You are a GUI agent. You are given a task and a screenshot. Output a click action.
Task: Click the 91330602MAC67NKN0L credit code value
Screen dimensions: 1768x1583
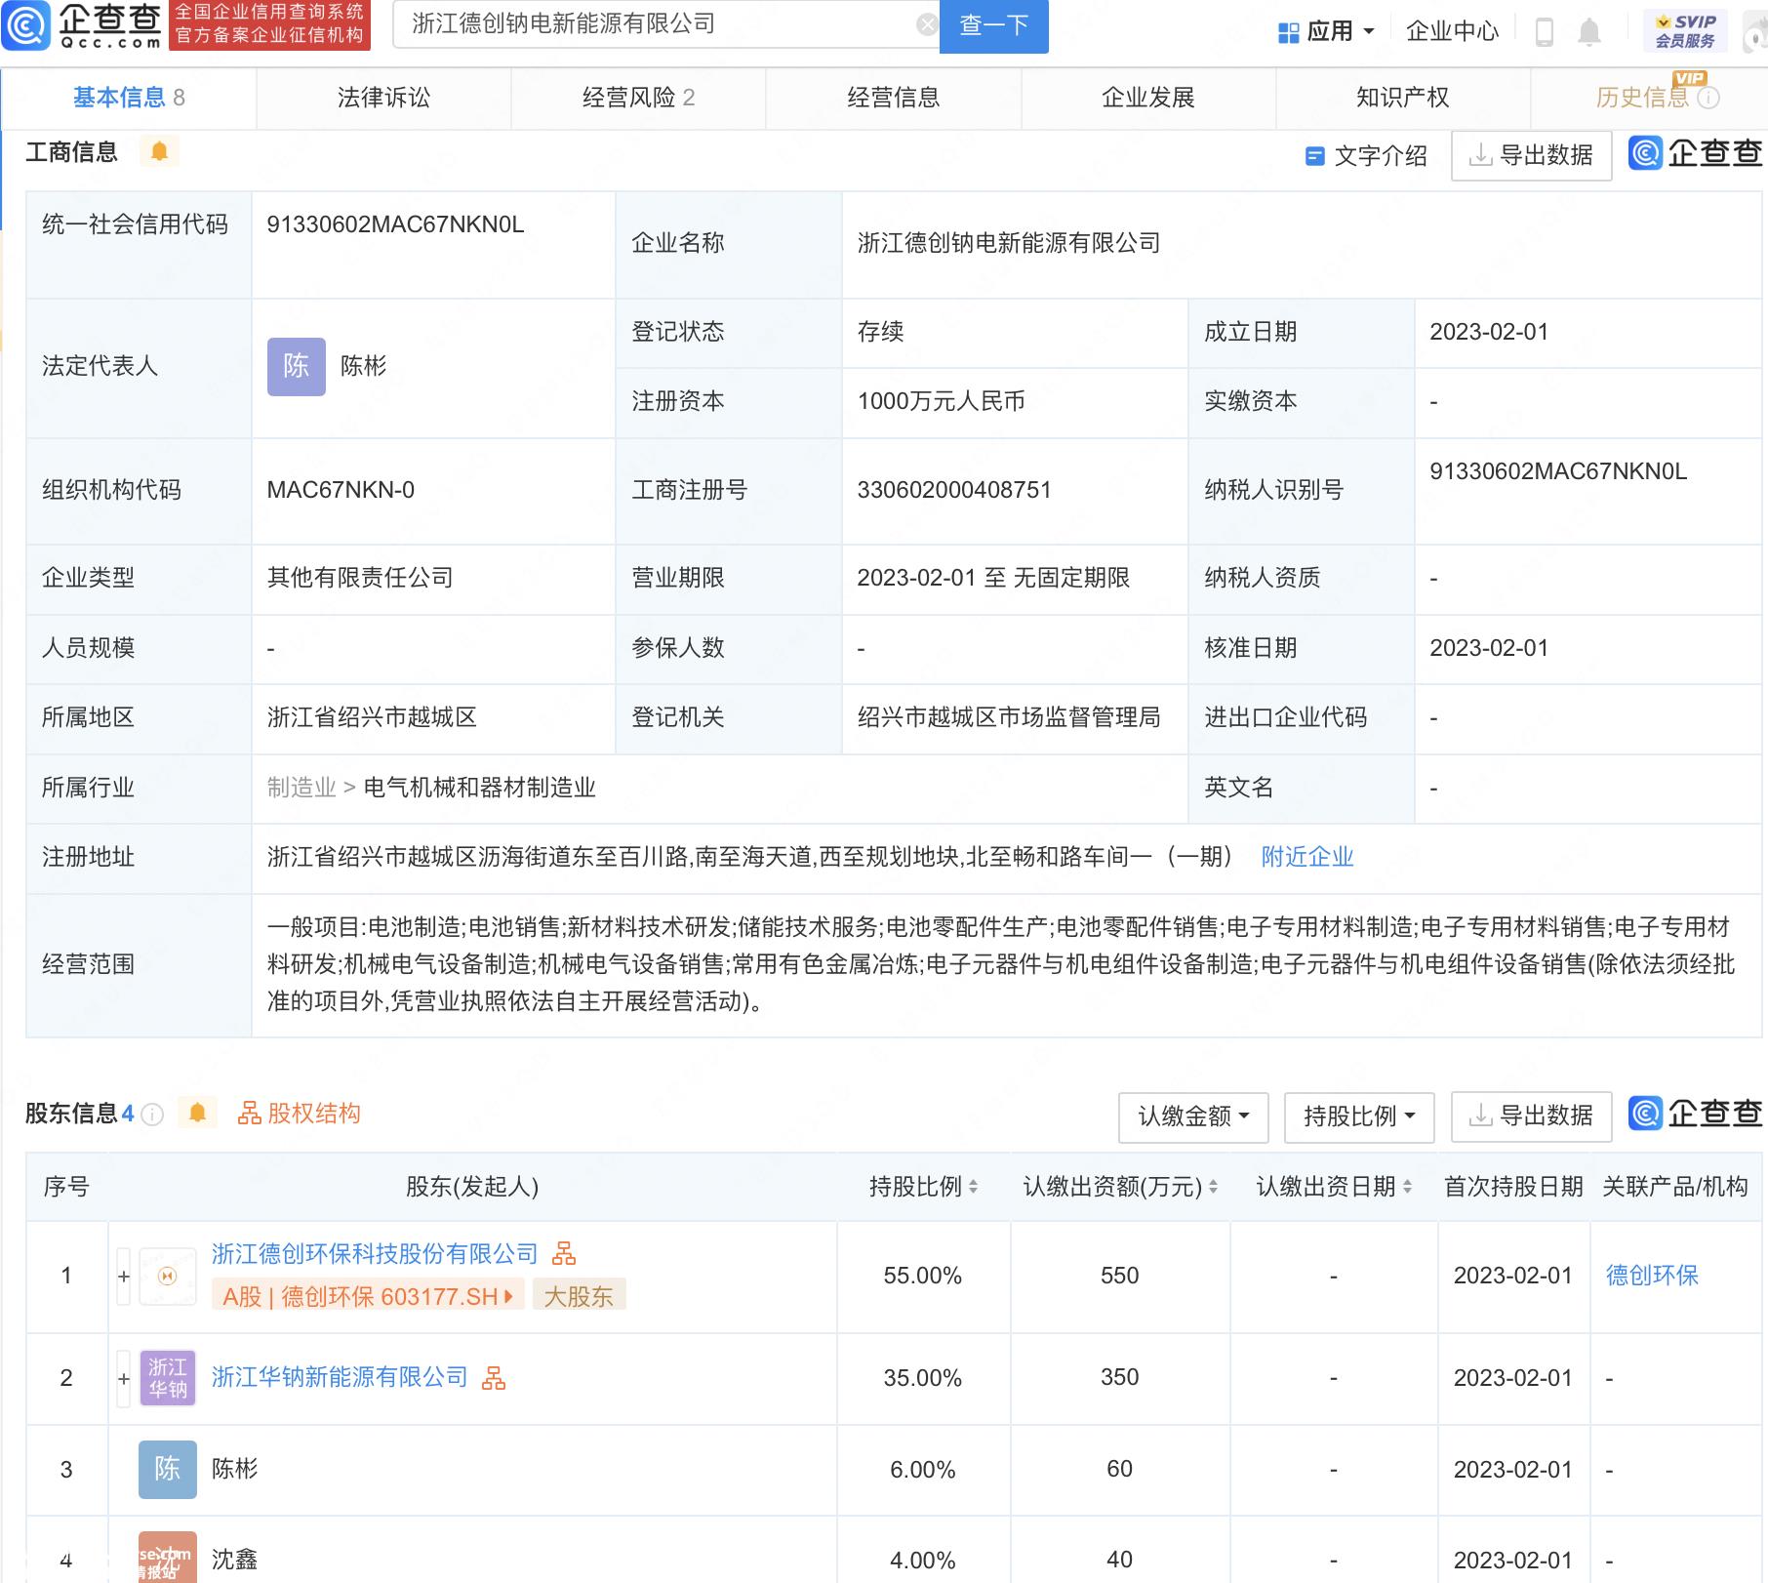pyautogui.click(x=395, y=224)
